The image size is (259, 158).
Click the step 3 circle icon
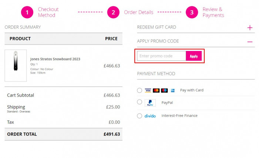point(192,12)
